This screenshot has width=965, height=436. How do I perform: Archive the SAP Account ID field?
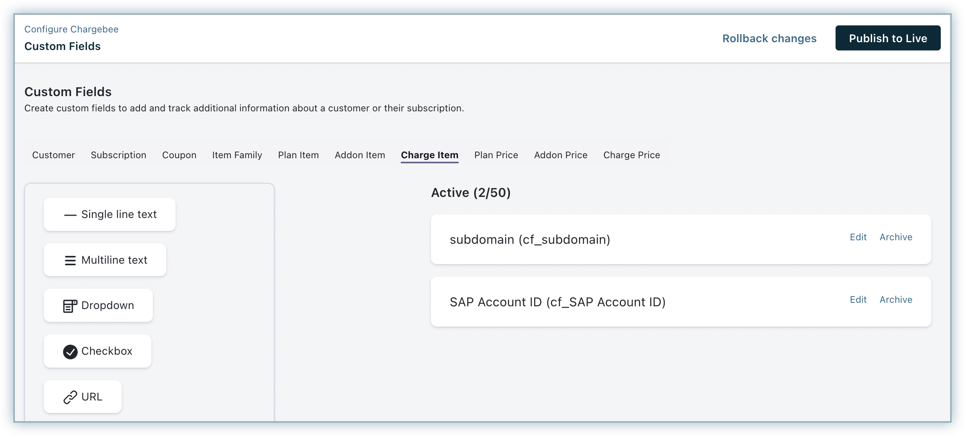(896, 300)
